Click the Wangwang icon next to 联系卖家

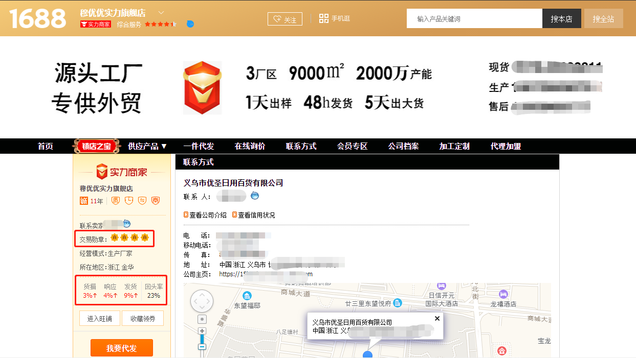point(127,224)
